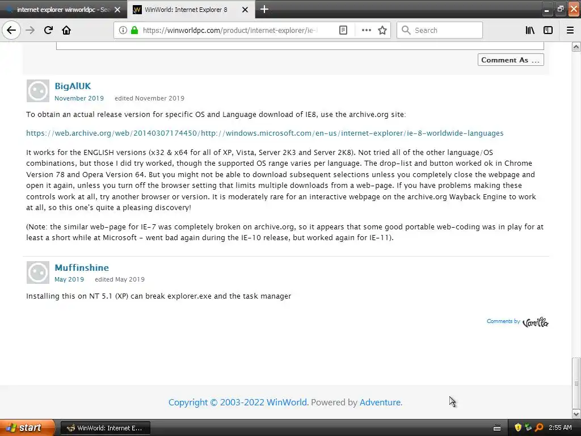Click the forward navigation arrow
The height and width of the screenshot is (436, 581).
tap(30, 30)
